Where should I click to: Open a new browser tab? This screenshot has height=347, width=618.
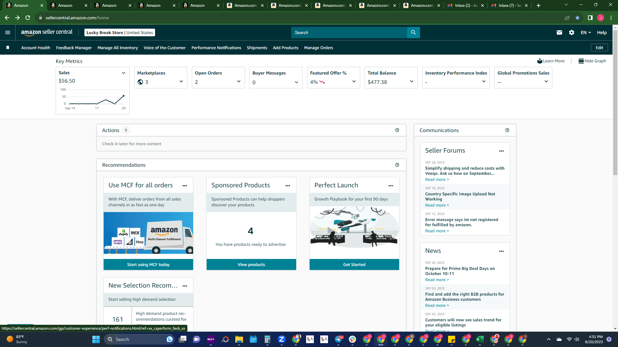538,5
